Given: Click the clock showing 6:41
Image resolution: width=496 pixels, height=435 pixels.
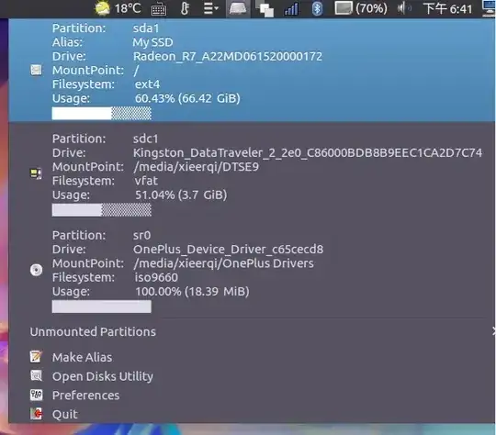Looking at the screenshot, I should pyautogui.click(x=447, y=8).
